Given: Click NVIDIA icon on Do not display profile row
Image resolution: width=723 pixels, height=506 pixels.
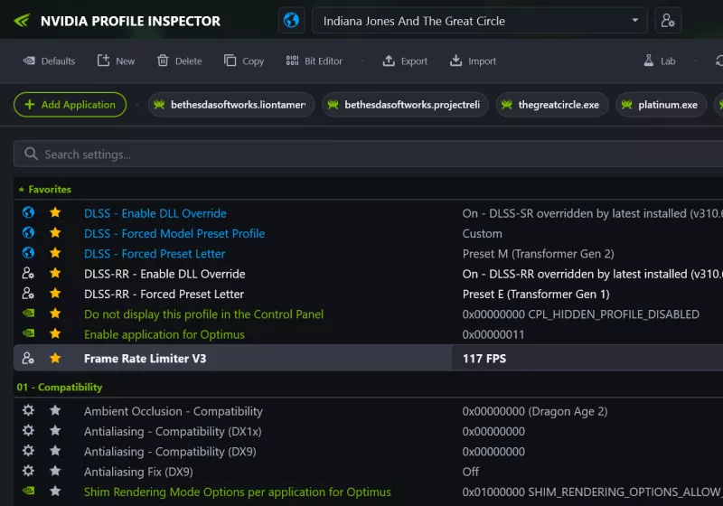Looking at the screenshot, I should coord(28,314).
